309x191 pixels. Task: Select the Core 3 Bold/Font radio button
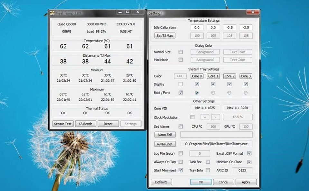(x=246, y=93)
